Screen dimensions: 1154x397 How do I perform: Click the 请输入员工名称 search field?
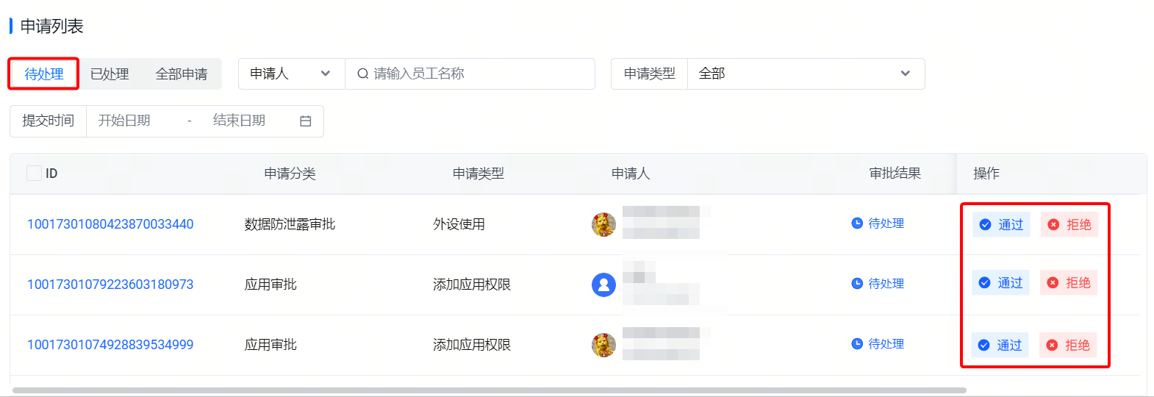478,74
